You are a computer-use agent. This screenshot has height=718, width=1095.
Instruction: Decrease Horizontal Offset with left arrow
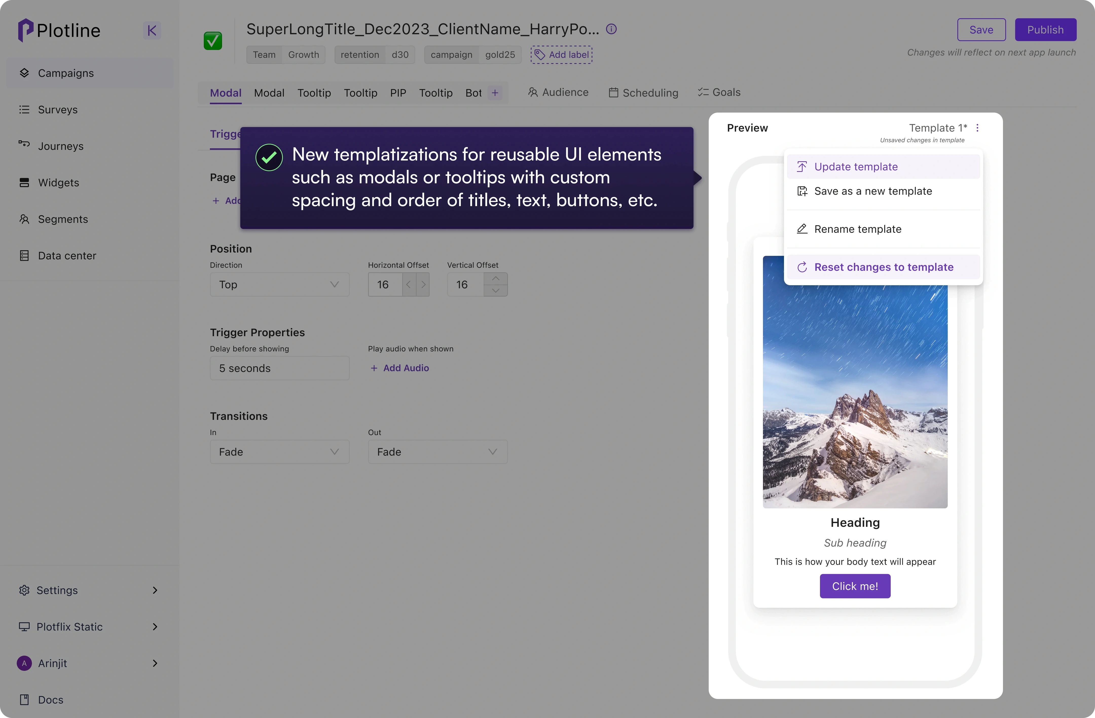(x=409, y=284)
